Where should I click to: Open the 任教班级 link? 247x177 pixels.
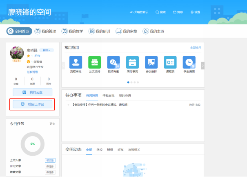coord(32,72)
